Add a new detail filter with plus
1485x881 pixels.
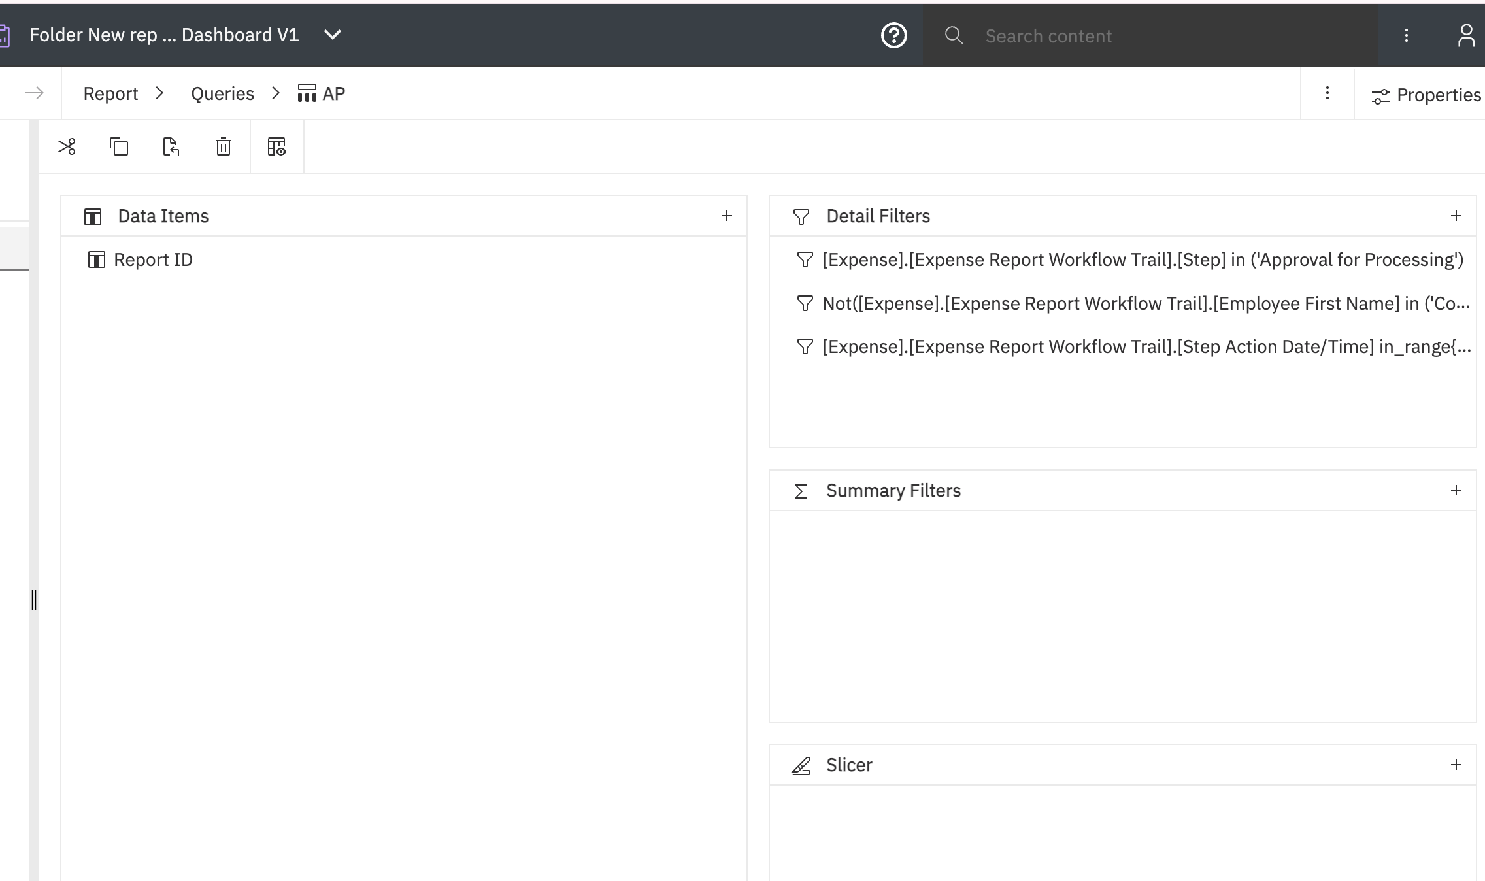coord(1456,216)
